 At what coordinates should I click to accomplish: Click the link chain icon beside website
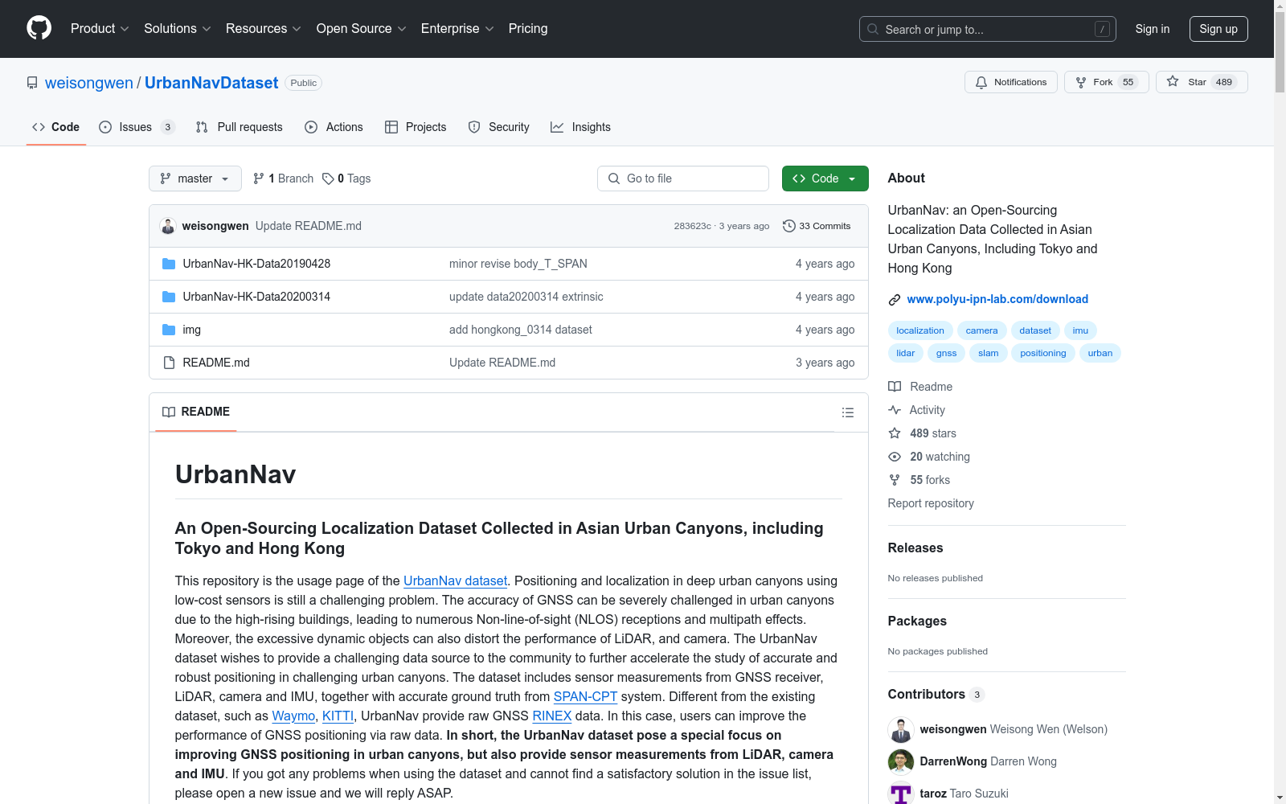click(895, 300)
